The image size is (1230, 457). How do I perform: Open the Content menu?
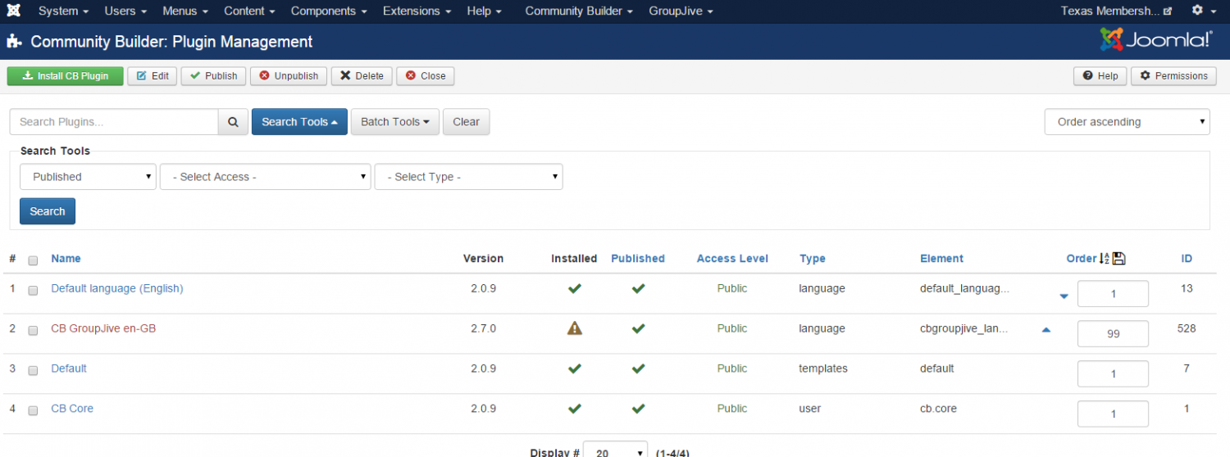(250, 11)
